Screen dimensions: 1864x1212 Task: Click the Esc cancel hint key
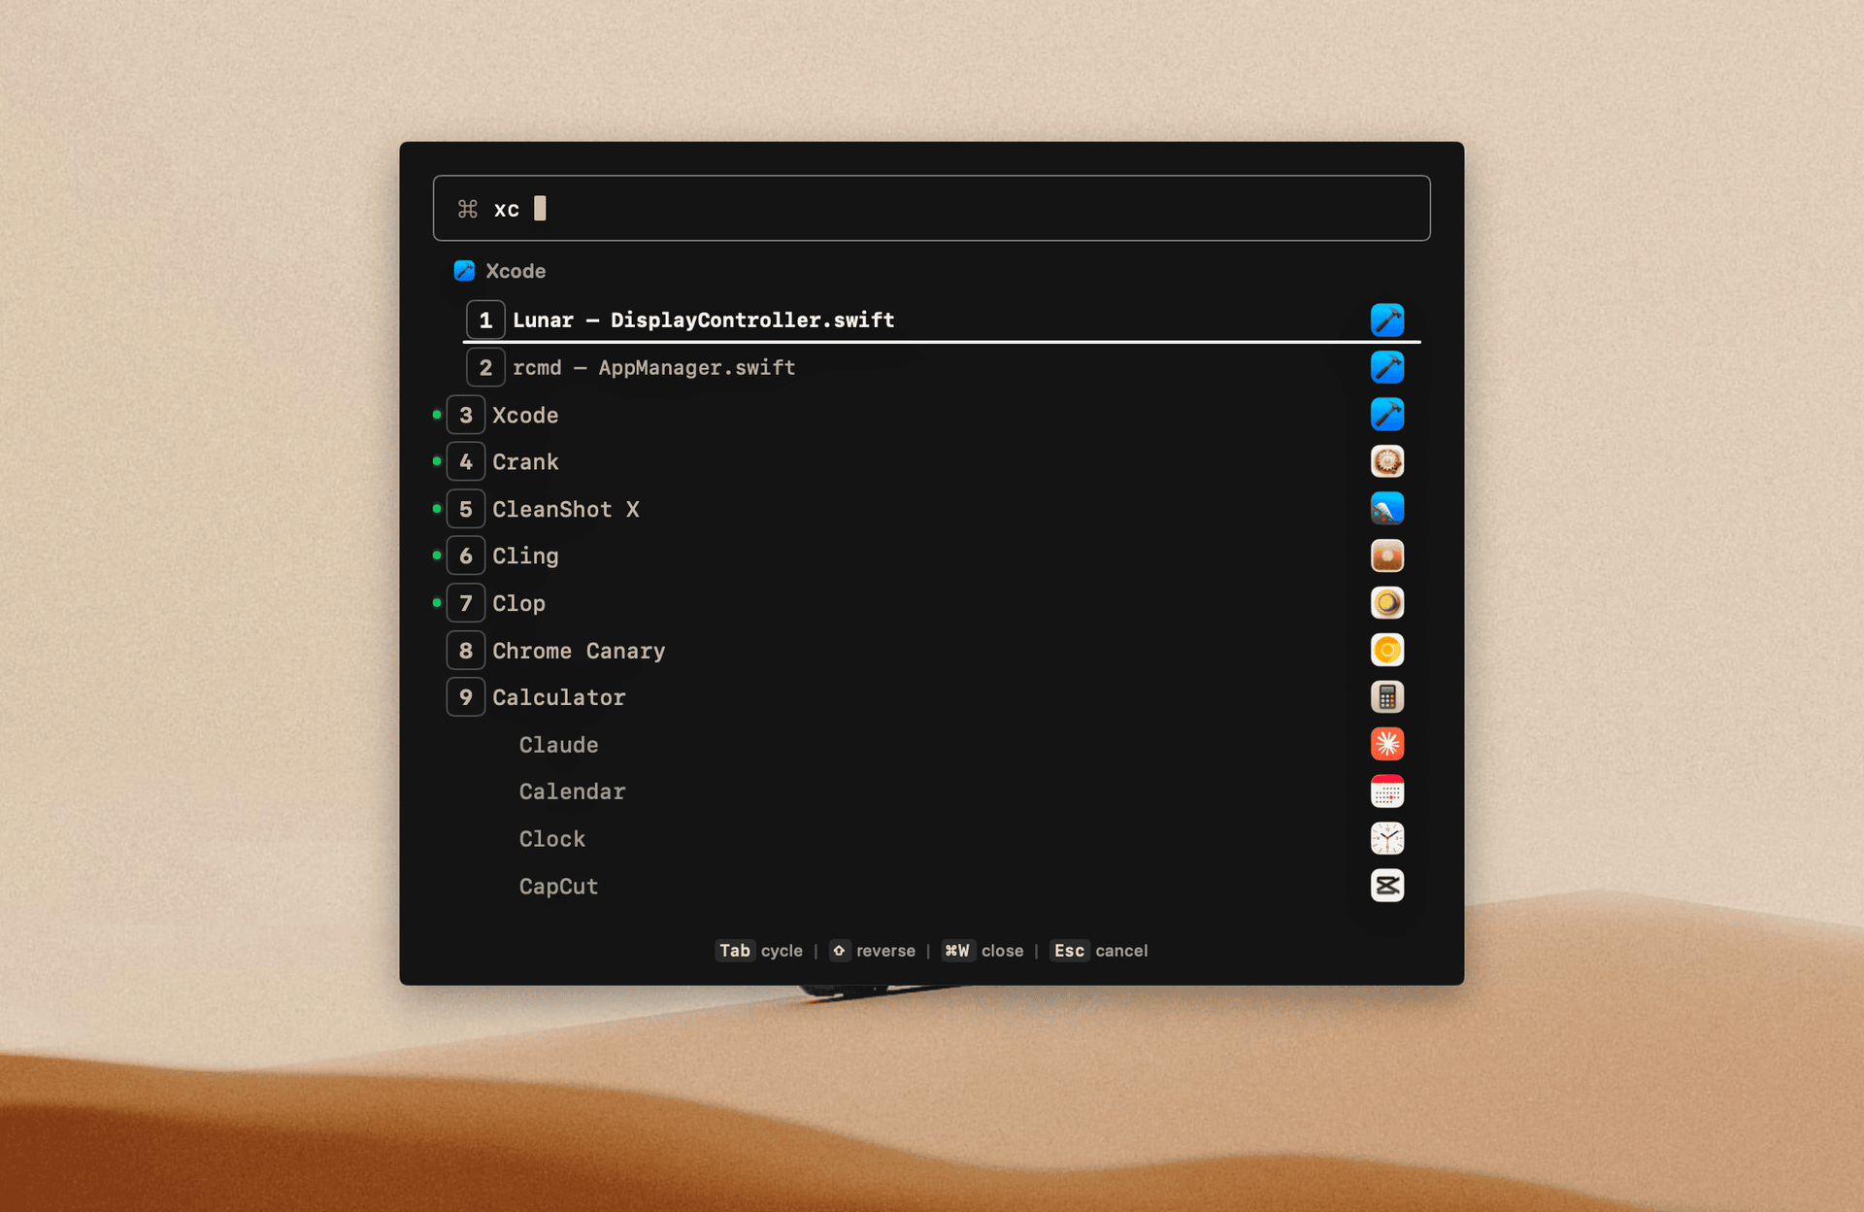click(1069, 950)
